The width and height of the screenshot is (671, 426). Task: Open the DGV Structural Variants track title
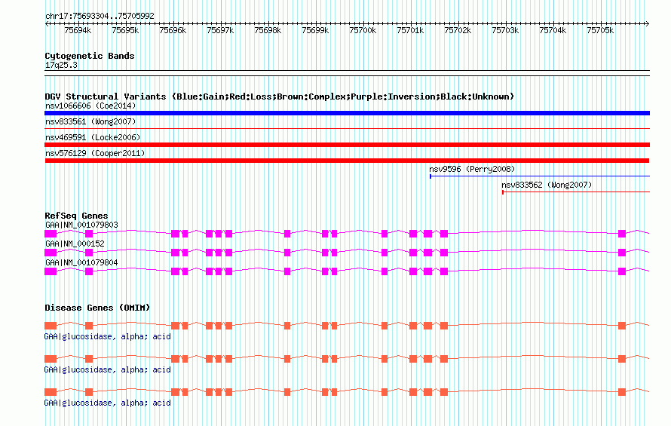[279, 97]
